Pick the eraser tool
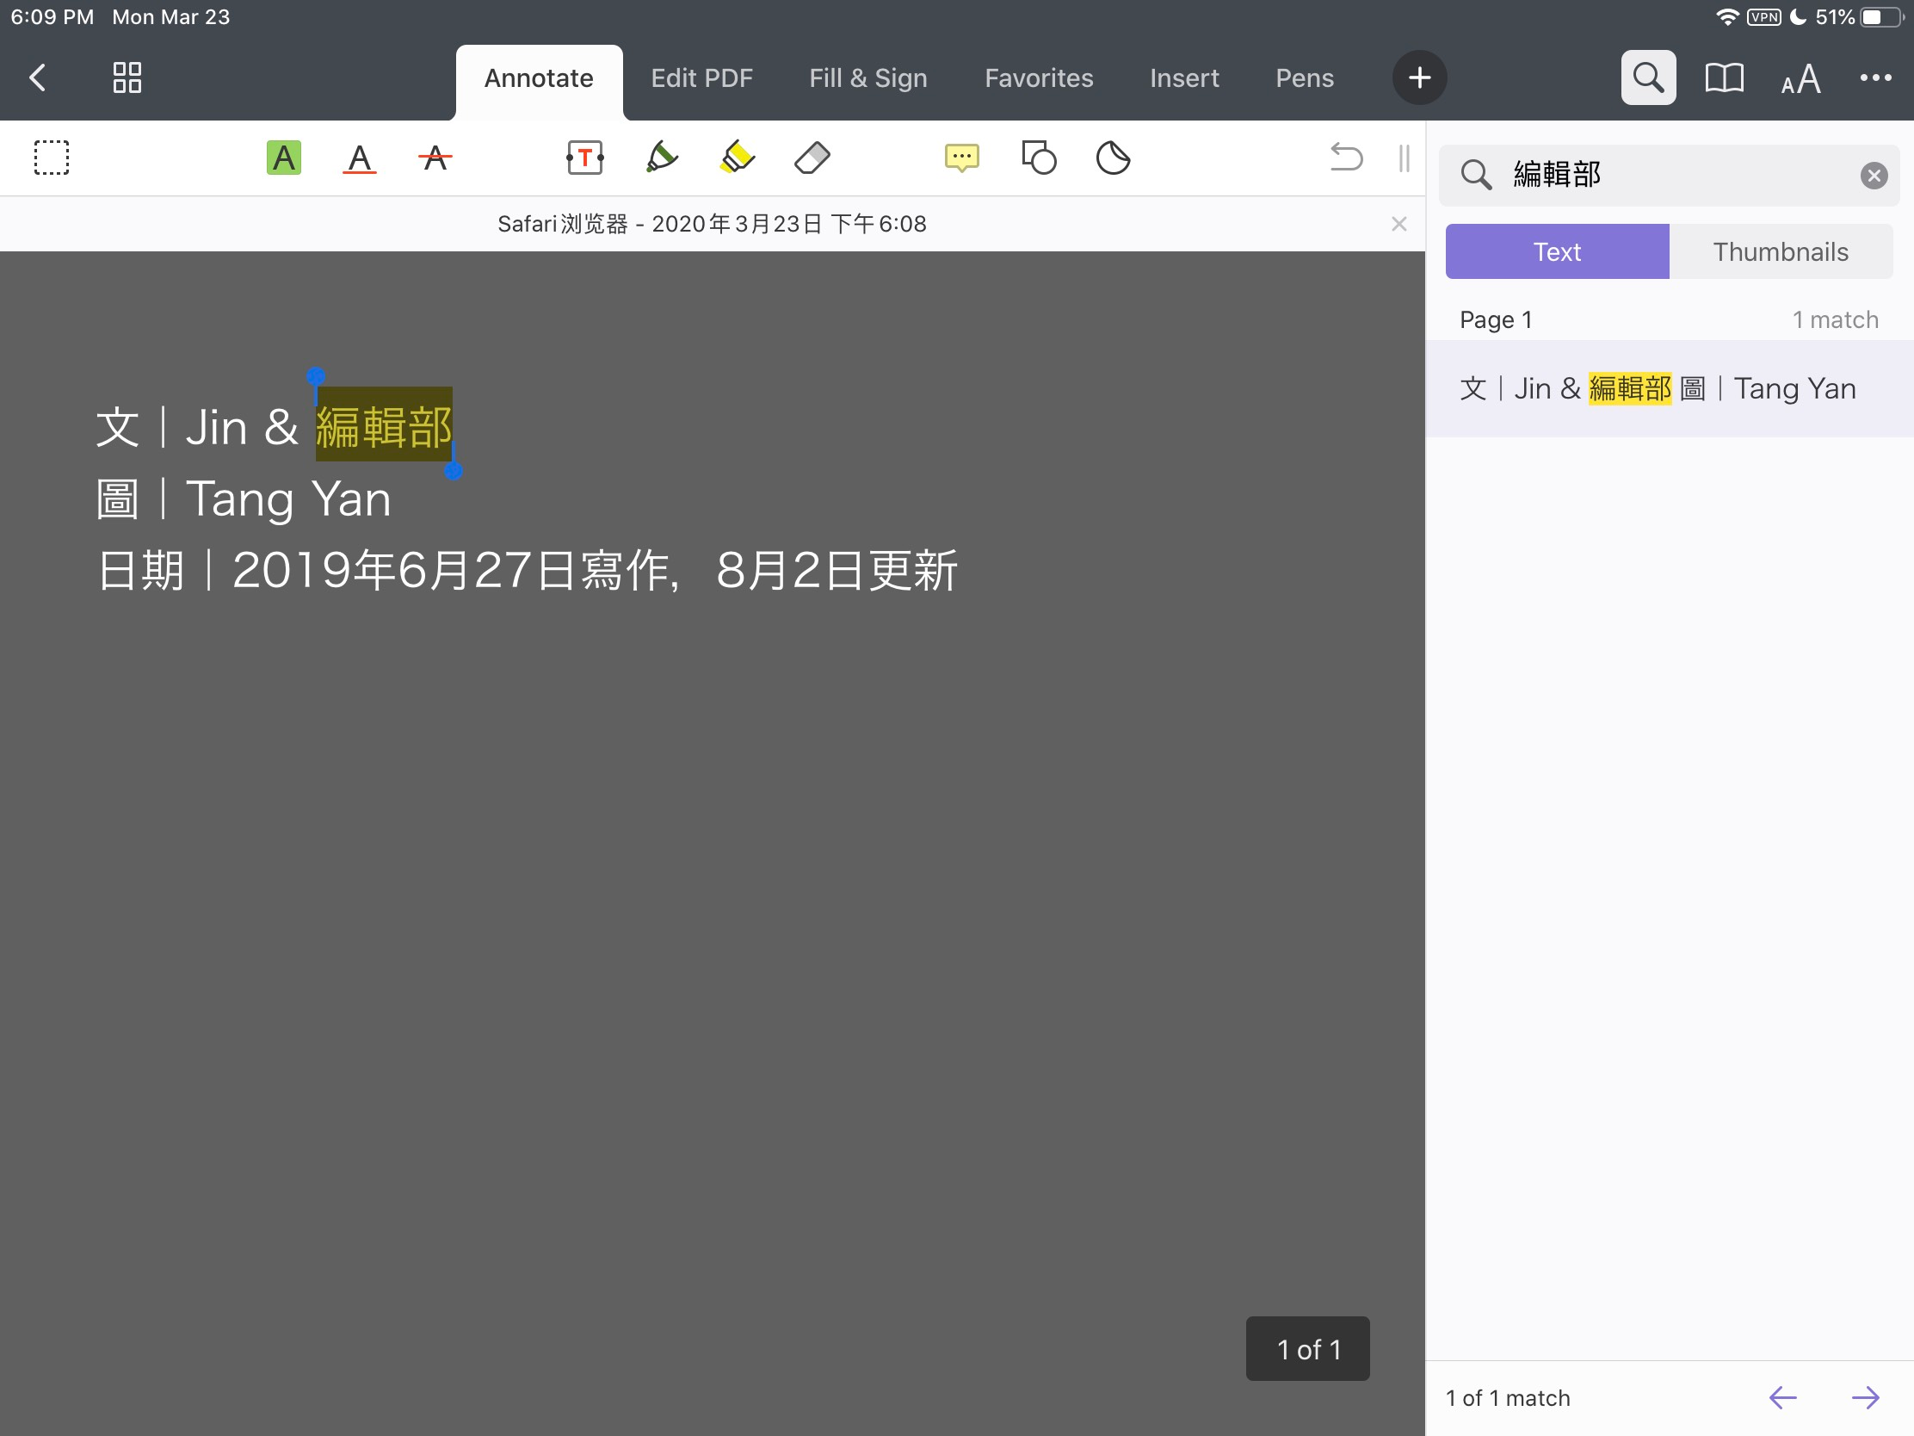The image size is (1914, 1436). tap(812, 158)
